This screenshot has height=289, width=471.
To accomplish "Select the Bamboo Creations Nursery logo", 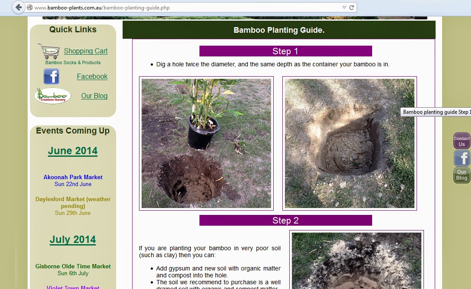I will [52, 96].
